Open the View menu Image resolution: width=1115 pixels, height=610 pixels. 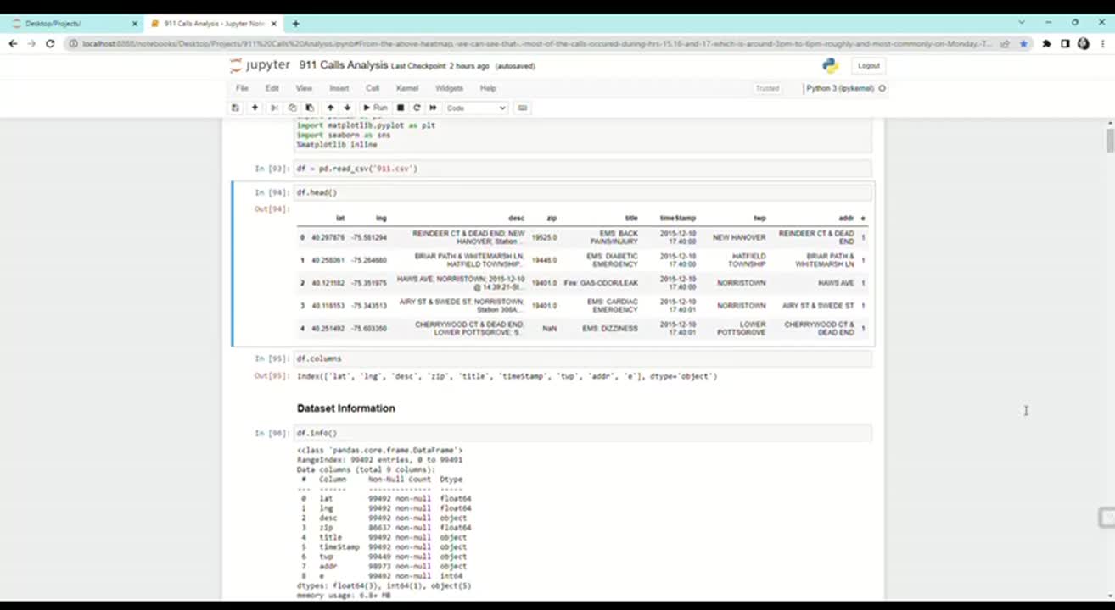point(304,88)
